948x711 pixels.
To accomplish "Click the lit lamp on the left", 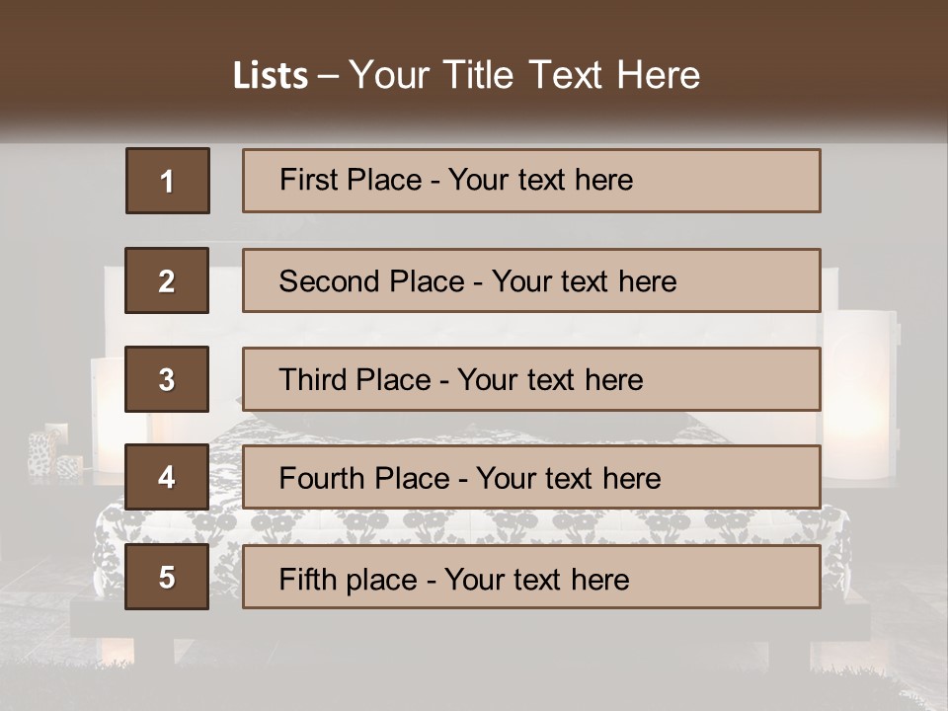I will (x=107, y=415).
